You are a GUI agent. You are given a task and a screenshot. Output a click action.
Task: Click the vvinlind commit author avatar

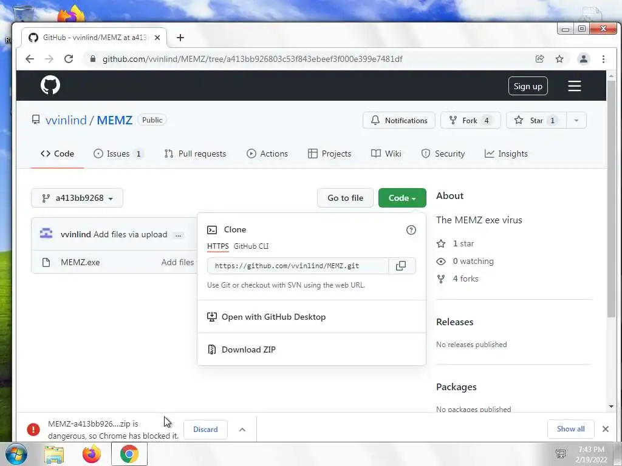click(46, 234)
